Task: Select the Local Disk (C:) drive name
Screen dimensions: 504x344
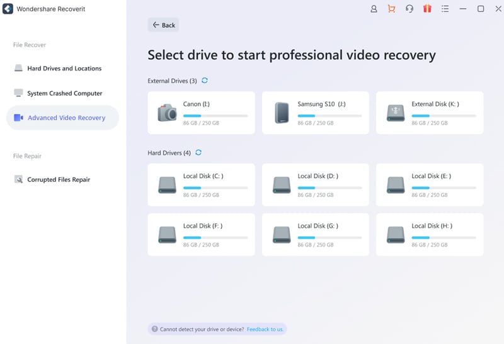Action: coord(203,176)
